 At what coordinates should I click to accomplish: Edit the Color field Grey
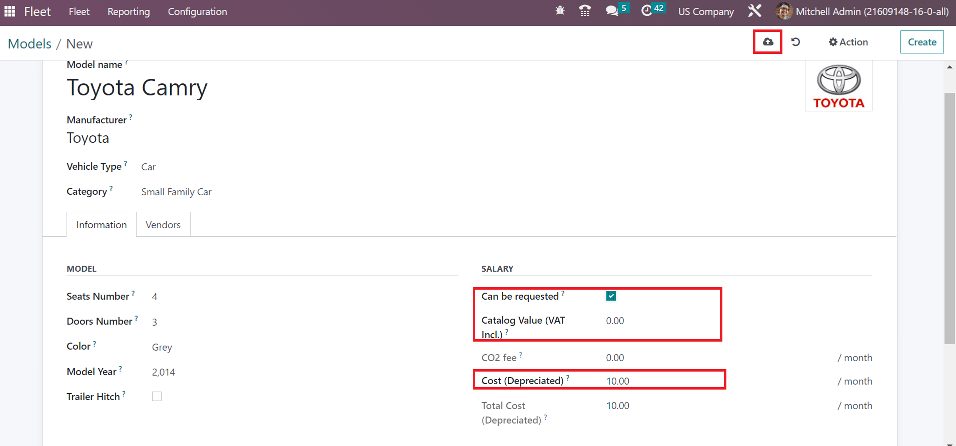pyautogui.click(x=162, y=347)
